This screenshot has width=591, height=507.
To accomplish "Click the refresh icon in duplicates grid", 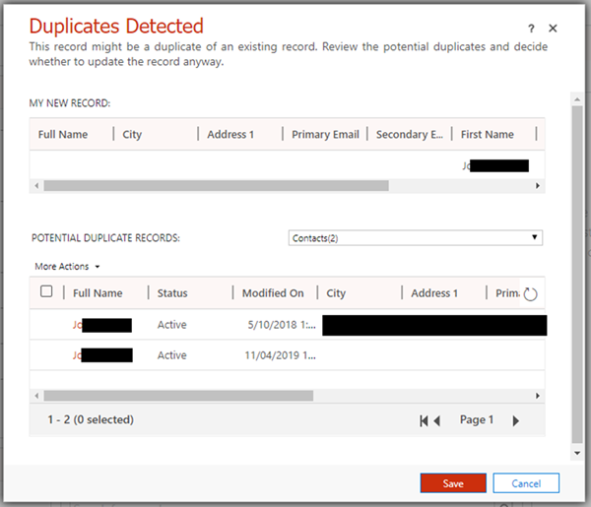I will [x=530, y=293].
